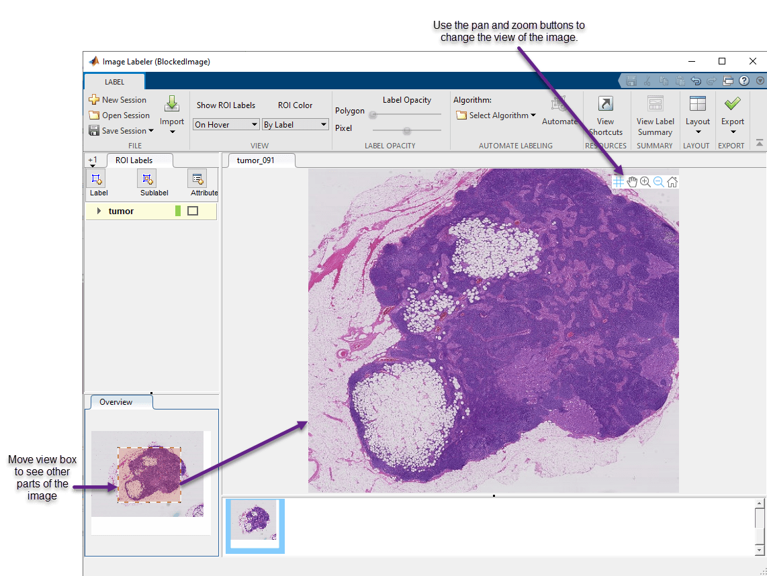The image size is (767, 576).
Task: Open the ROI Color dropdown showing By Label
Action: coord(296,124)
